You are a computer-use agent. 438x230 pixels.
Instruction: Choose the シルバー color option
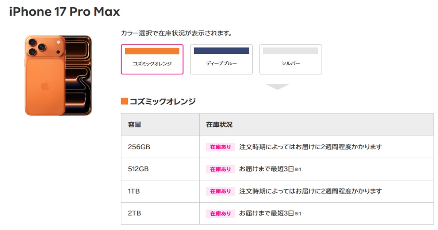pos(291,59)
